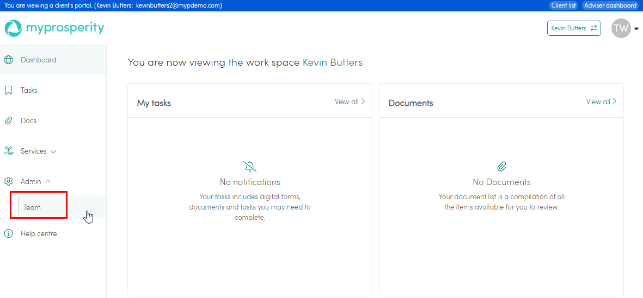Return to the Adviser dashboard
Viewport: 643px width, 298px height.
pyautogui.click(x=610, y=5)
